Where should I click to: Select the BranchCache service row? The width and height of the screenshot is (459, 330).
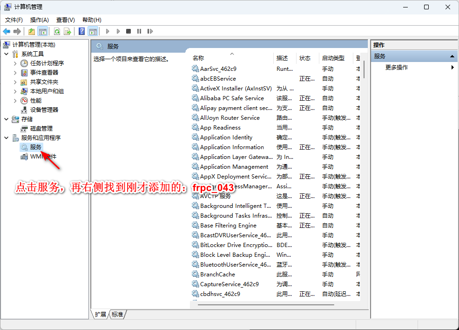coord(217,275)
